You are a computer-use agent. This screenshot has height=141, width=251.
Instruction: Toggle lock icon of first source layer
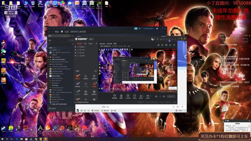[78, 47]
